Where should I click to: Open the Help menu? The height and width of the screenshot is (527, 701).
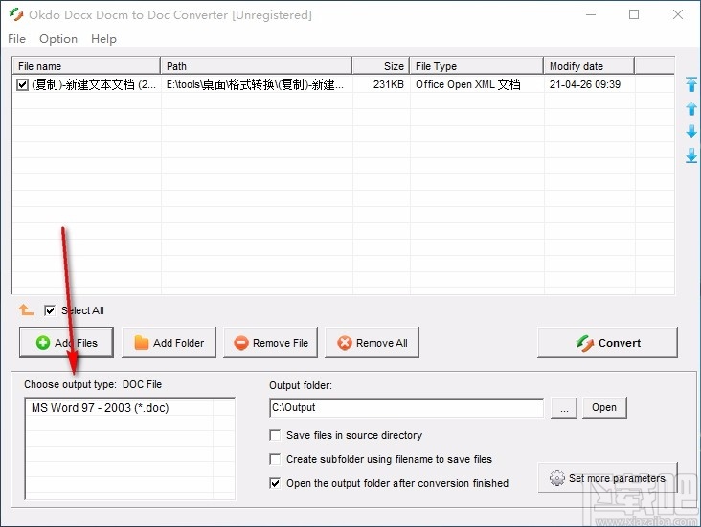click(x=103, y=39)
